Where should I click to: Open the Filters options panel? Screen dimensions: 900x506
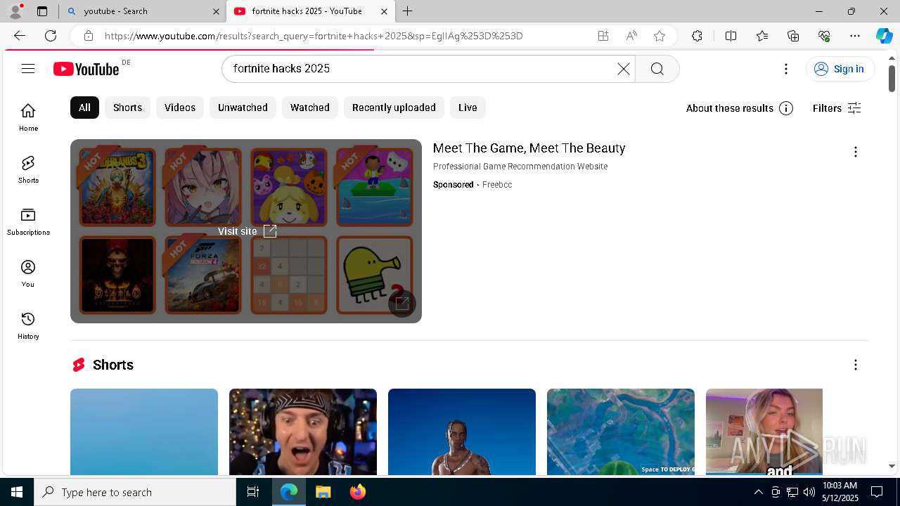(837, 108)
